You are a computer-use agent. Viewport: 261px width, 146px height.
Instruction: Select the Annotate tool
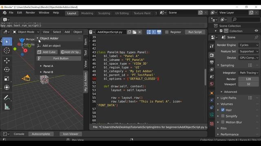tap(7, 98)
